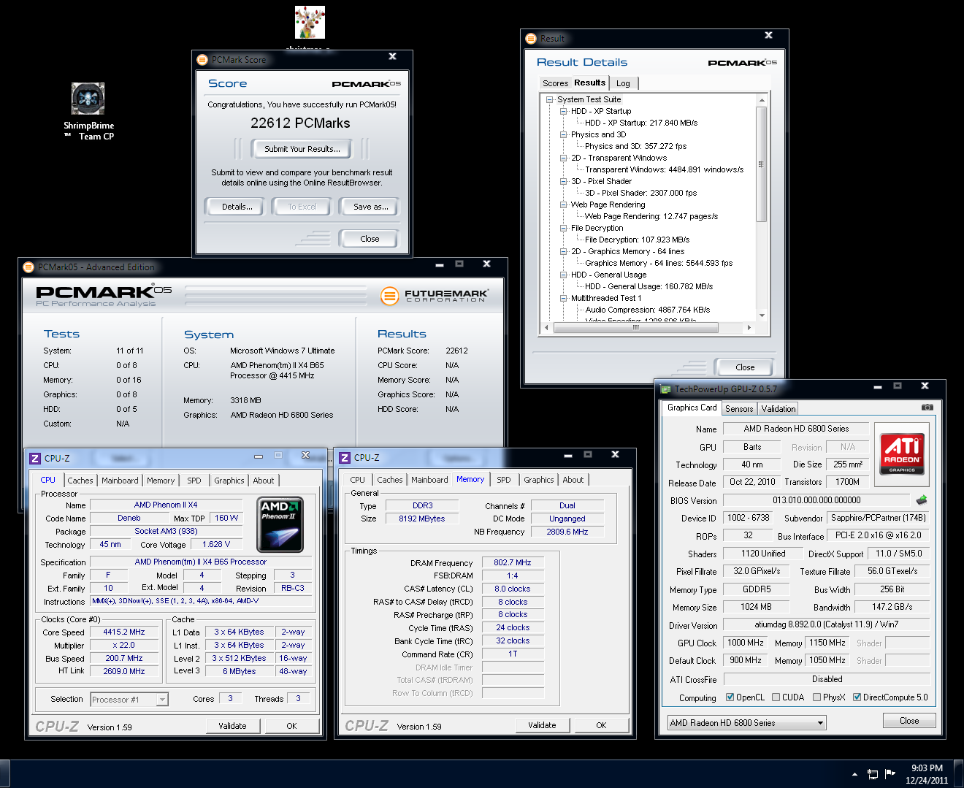Click the scroll right arrow of the results tree
The width and height of the screenshot is (964, 788).
tap(749, 328)
